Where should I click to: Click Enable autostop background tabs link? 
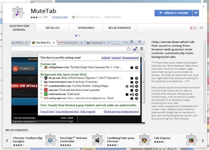point(121,111)
